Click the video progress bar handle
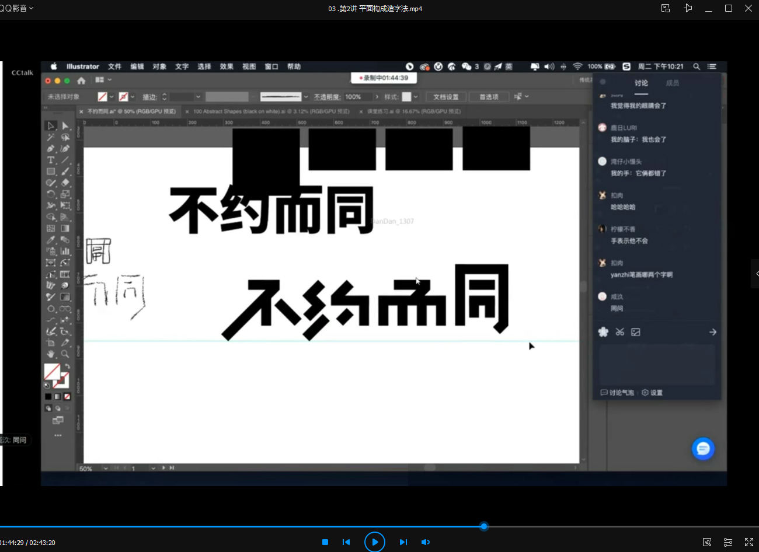 pyautogui.click(x=484, y=526)
